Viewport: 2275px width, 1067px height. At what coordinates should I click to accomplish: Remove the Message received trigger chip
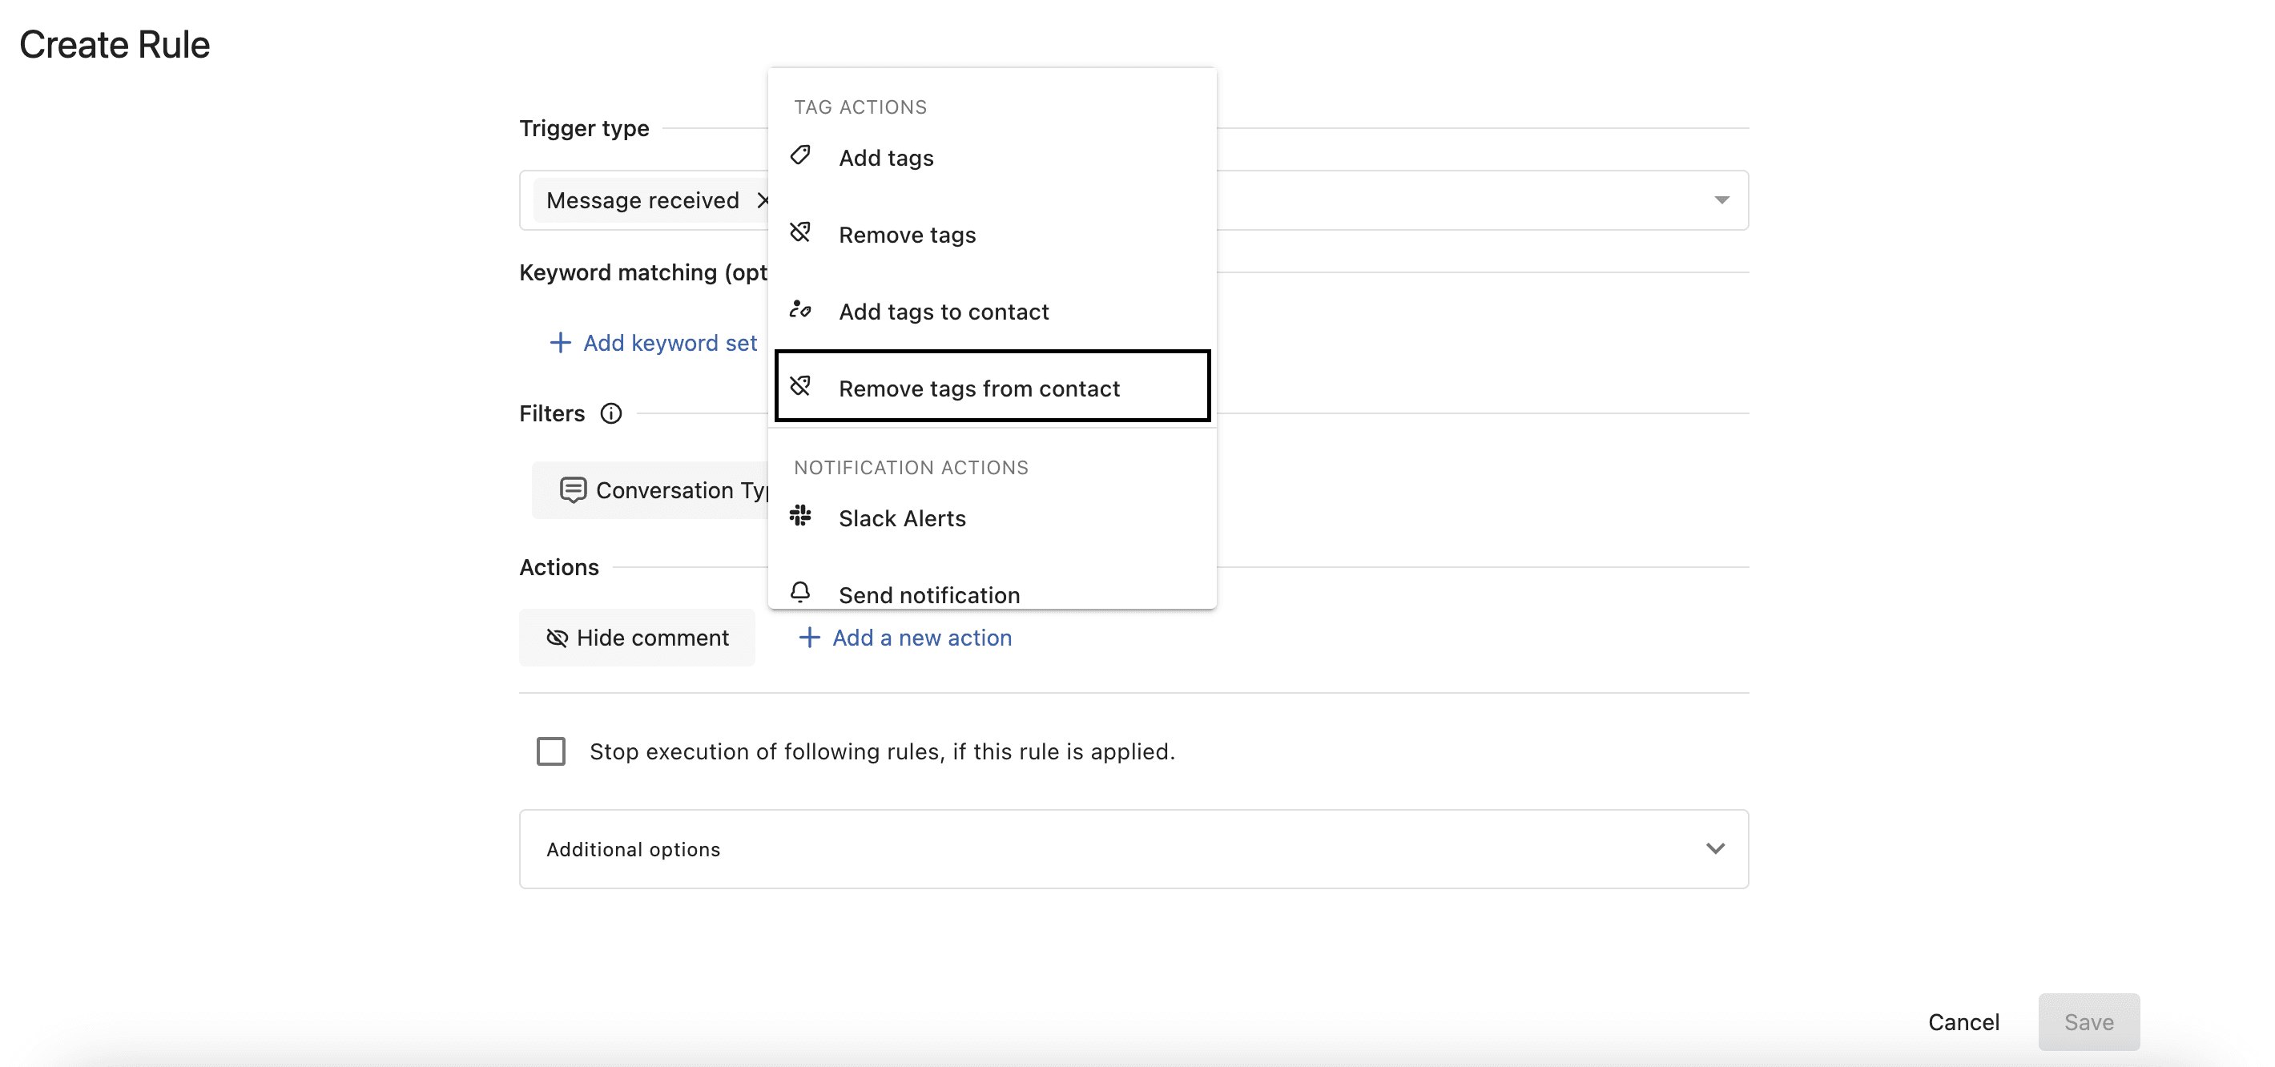[762, 200]
